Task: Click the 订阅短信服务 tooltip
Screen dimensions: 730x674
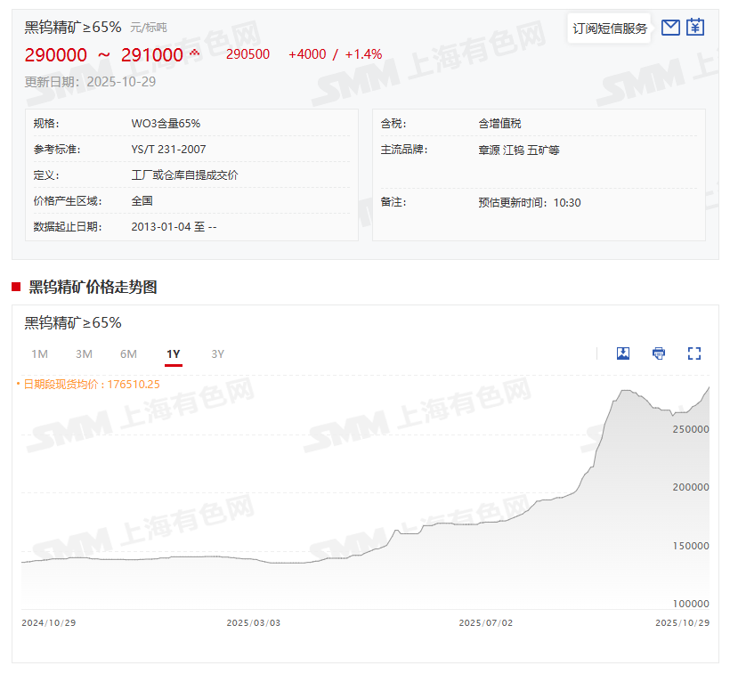Action: [610, 28]
